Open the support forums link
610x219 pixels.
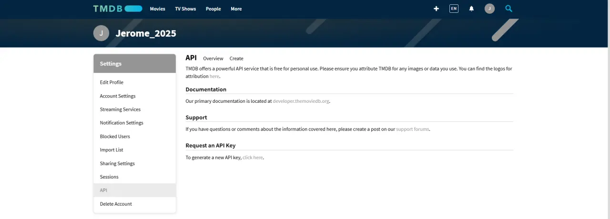pyautogui.click(x=413, y=129)
